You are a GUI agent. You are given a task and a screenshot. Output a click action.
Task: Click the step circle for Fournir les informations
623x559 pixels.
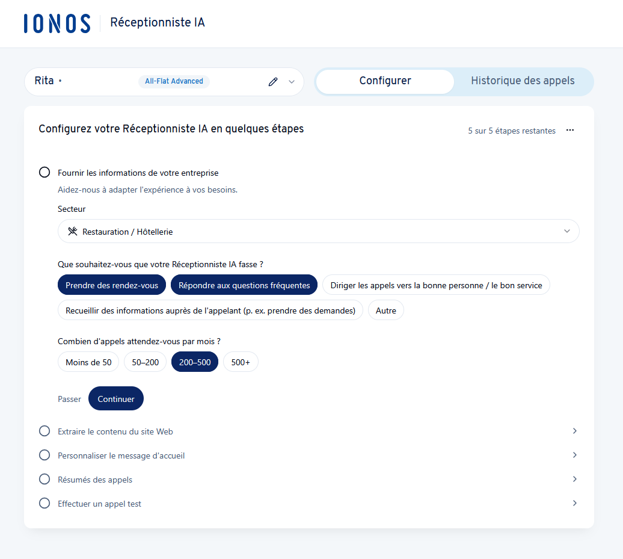pos(44,173)
